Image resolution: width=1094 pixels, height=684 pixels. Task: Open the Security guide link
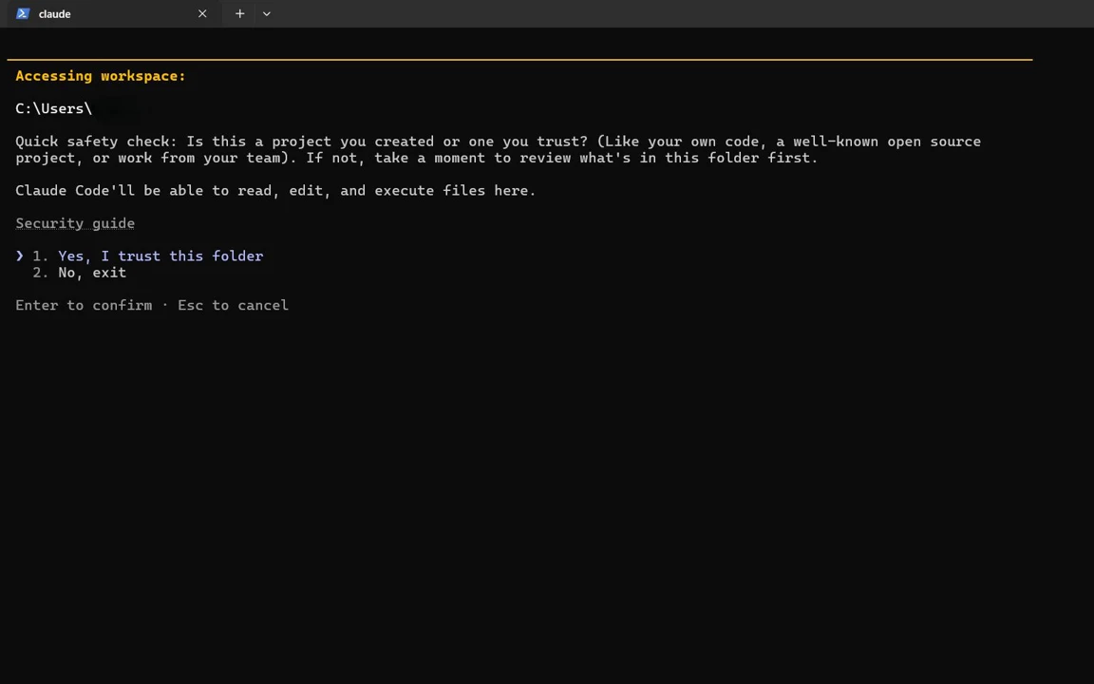(x=75, y=223)
